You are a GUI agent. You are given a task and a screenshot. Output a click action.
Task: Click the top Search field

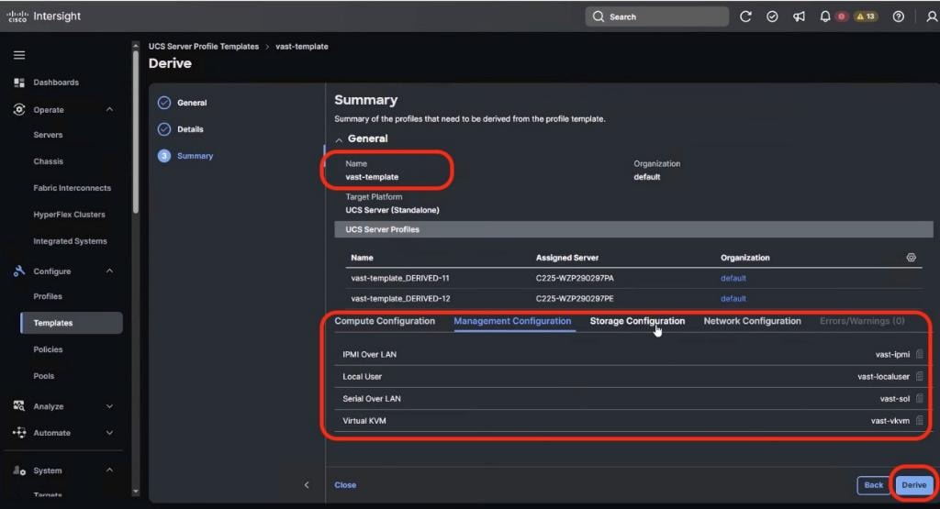coord(657,17)
